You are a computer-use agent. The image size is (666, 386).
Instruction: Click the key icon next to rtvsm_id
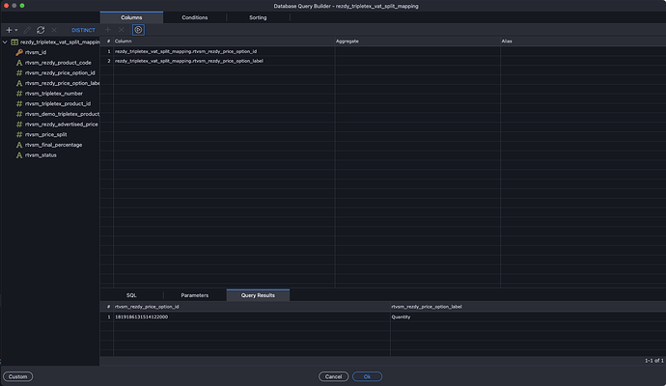click(19, 52)
